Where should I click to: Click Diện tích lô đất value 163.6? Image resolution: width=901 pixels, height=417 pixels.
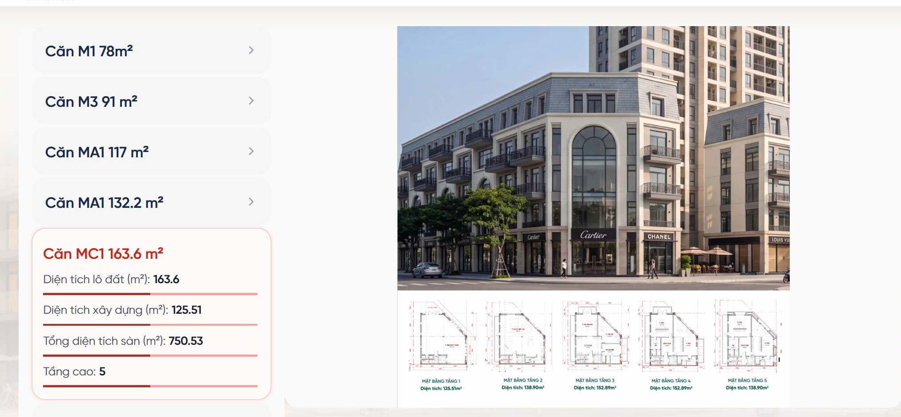tap(166, 279)
